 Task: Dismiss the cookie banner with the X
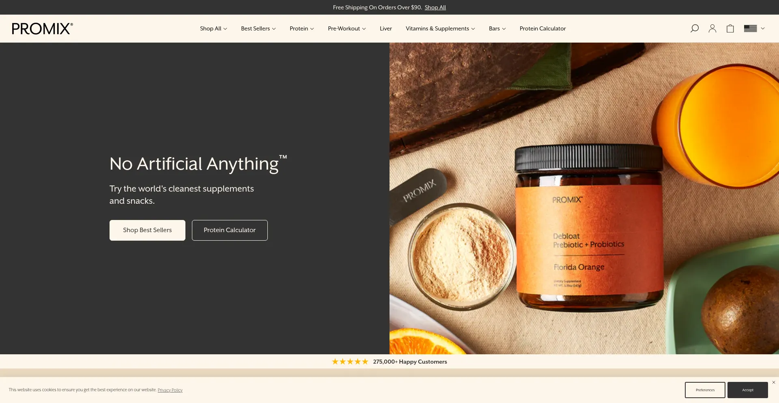pos(774,382)
